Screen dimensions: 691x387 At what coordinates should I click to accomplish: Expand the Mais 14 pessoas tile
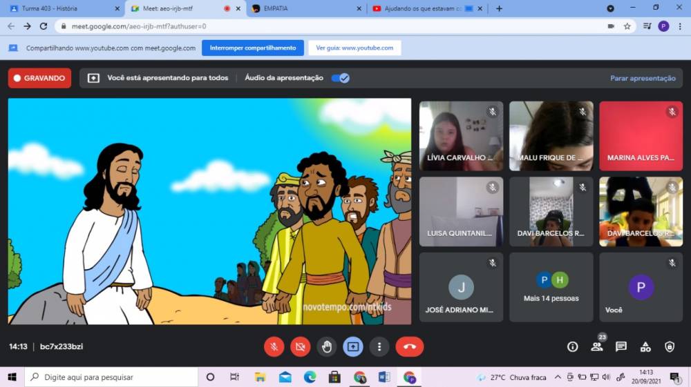(x=551, y=287)
